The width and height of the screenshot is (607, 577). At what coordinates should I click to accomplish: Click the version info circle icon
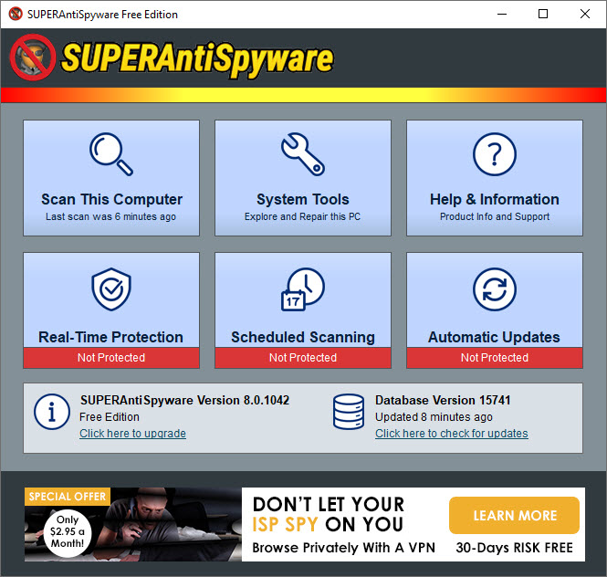pyautogui.click(x=52, y=412)
